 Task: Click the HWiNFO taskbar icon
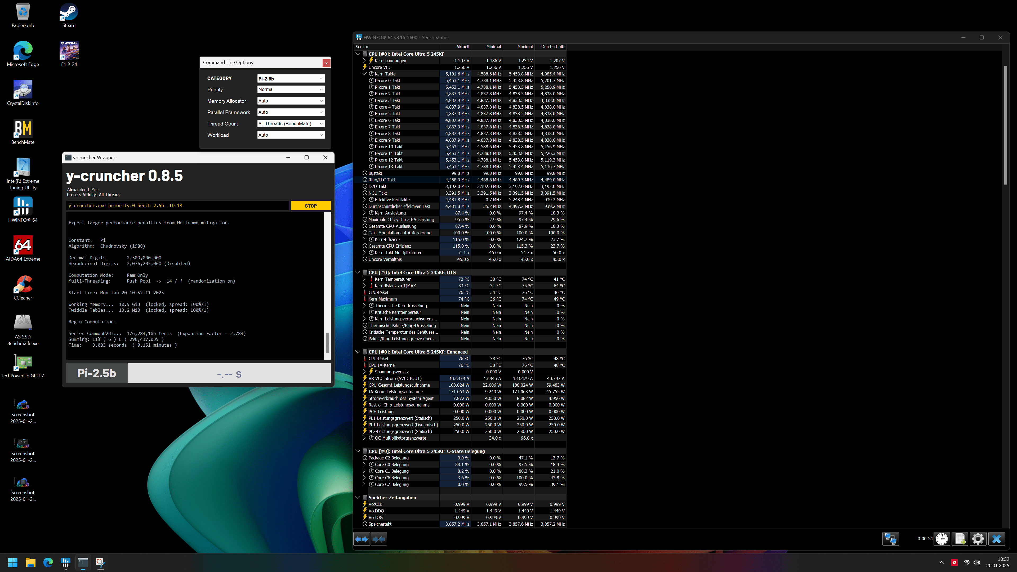[65, 562]
